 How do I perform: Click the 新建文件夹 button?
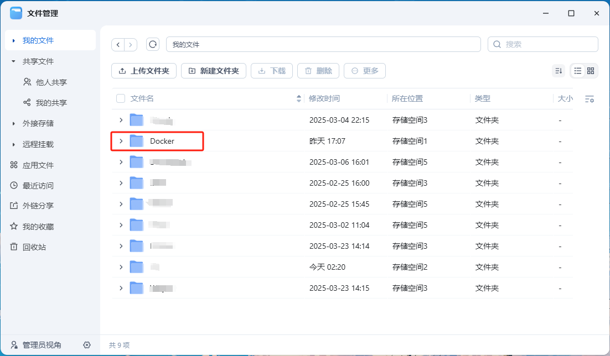coord(214,71)
